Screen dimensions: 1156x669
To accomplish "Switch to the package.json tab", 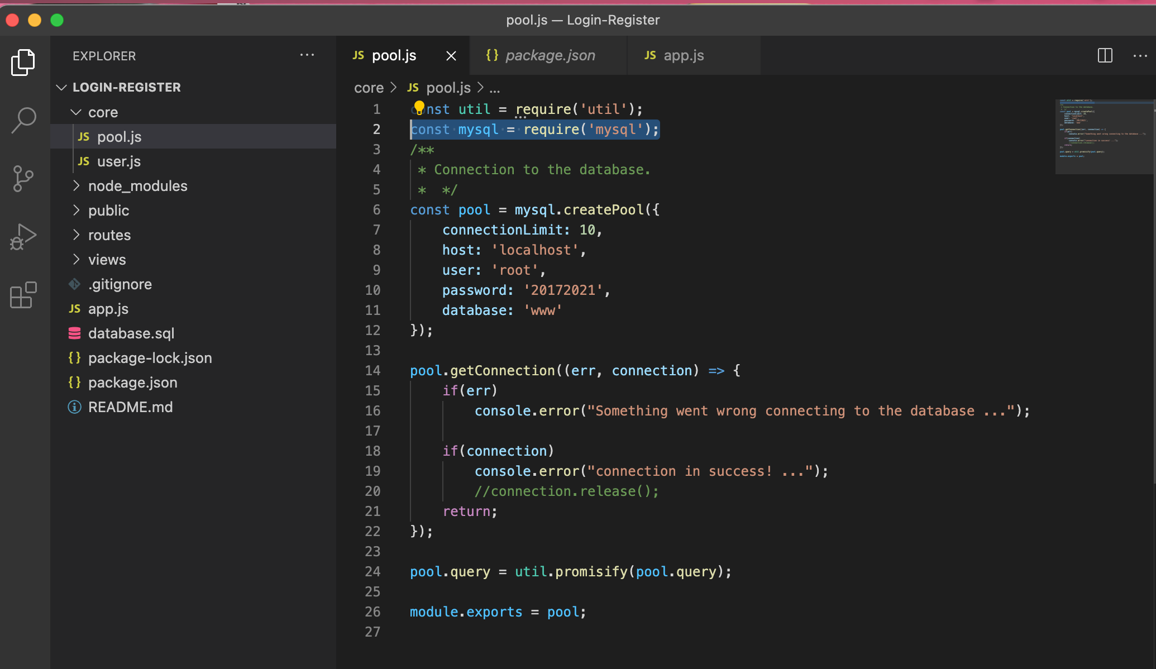I will [550, 55].
